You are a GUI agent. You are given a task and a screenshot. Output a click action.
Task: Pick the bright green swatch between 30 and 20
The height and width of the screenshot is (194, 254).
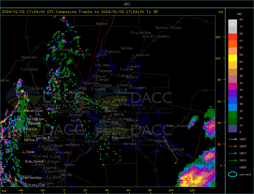pos(233,115)
